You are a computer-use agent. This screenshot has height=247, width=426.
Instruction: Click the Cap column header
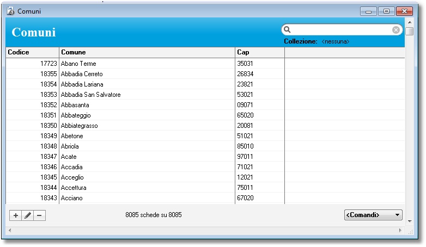[260, 52]
